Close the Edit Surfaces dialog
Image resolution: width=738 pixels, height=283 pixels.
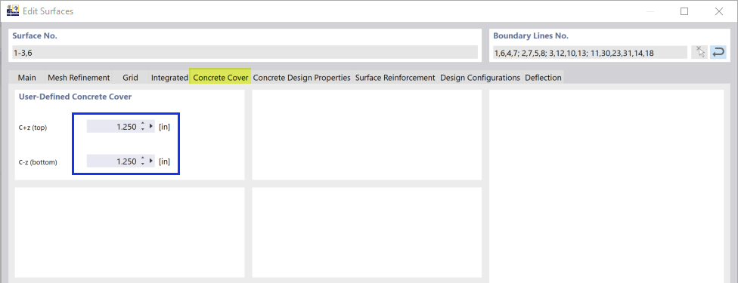click(718, 11)
